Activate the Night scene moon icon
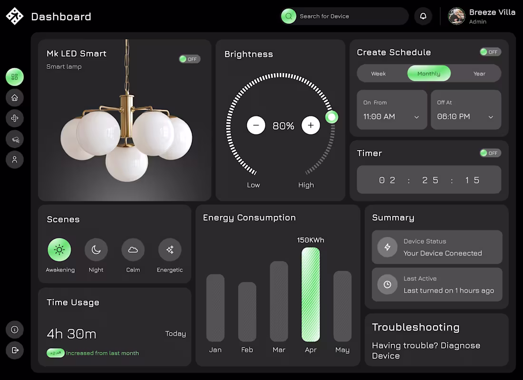Image resolution: width=523 pixels, height=380 pixels. click(x=96, y=249)
